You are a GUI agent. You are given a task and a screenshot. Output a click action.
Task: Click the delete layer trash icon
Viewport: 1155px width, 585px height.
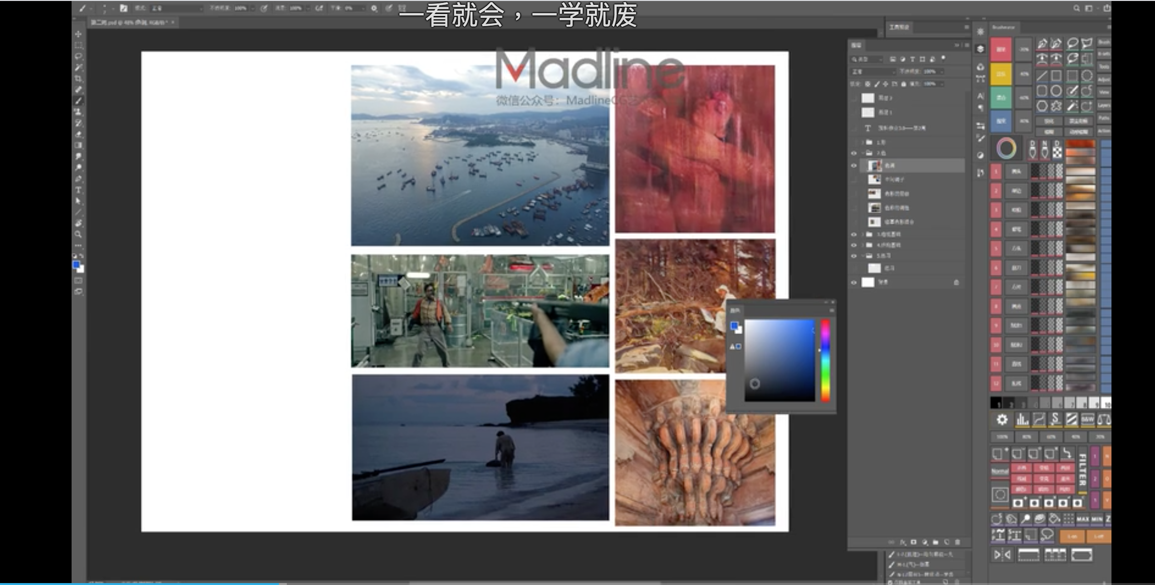pos(957,542)
